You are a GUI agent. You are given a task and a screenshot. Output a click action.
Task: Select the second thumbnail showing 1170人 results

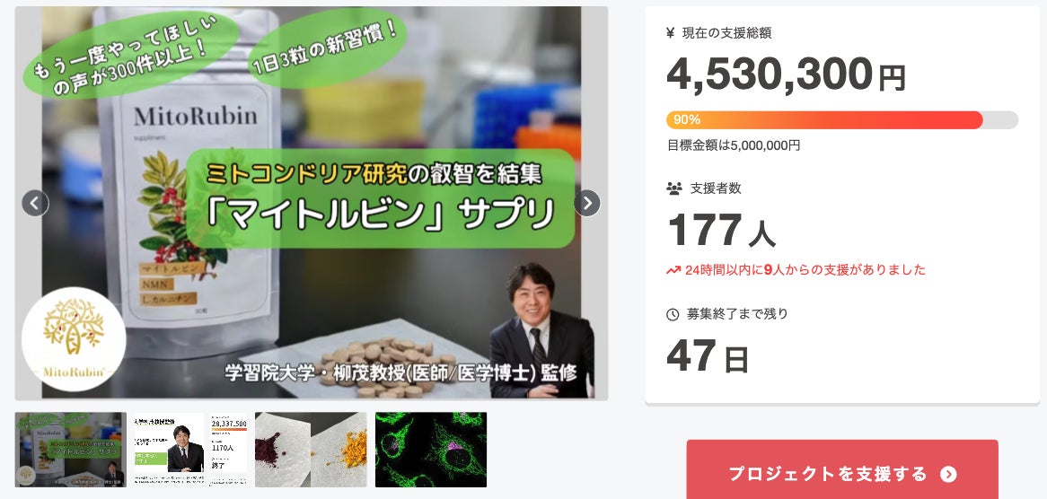pos(191,450)
